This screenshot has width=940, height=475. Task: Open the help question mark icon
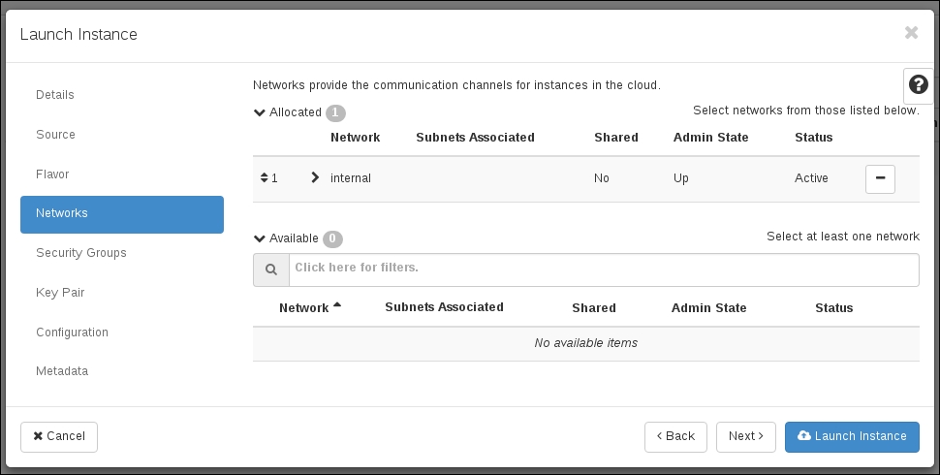point(918,85)
